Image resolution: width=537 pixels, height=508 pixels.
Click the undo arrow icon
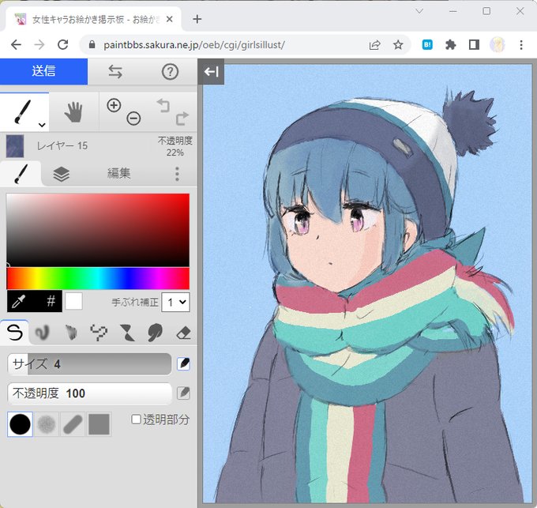(163, 105)
